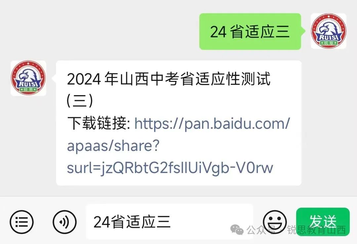Open the service menu list icon
357x244 pixels.
(21, 222)
